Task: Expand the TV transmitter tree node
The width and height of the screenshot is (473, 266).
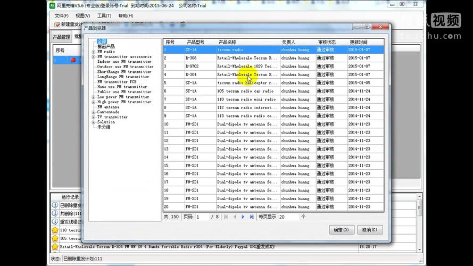Action: pos(94,117)
